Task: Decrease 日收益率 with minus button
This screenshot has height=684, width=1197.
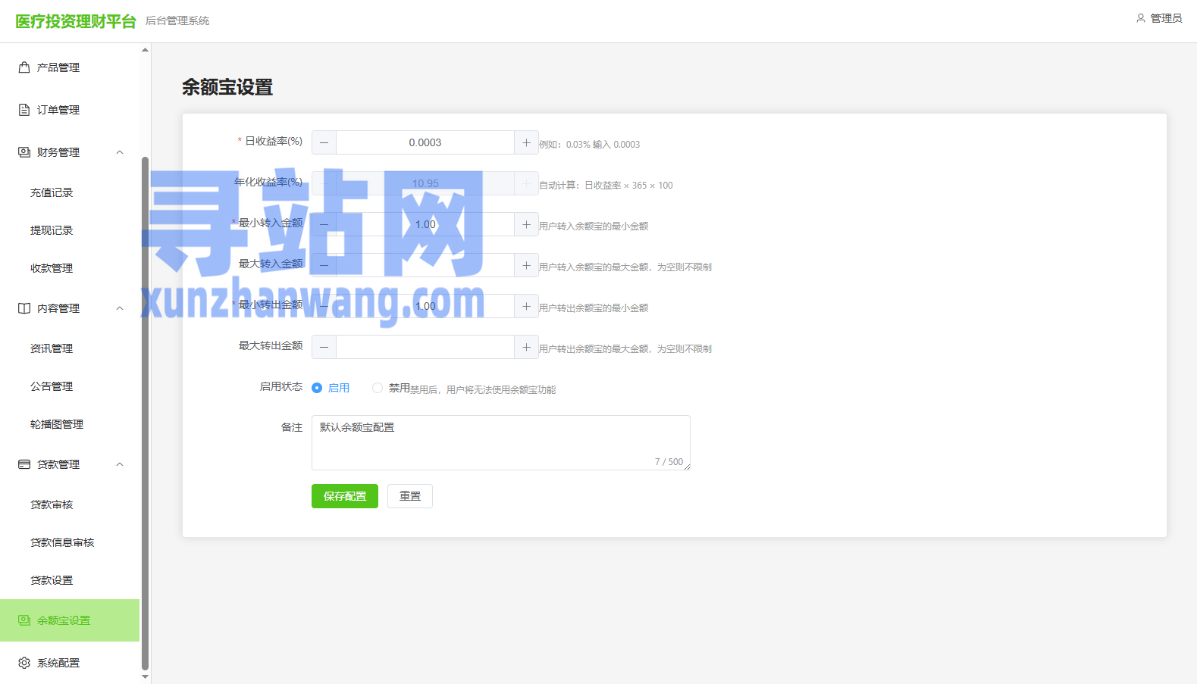Action: pos(324,142)
